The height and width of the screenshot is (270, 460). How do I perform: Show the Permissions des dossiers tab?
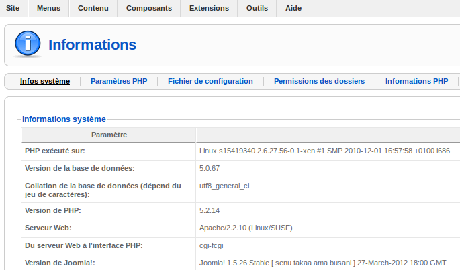click(319, 81)
